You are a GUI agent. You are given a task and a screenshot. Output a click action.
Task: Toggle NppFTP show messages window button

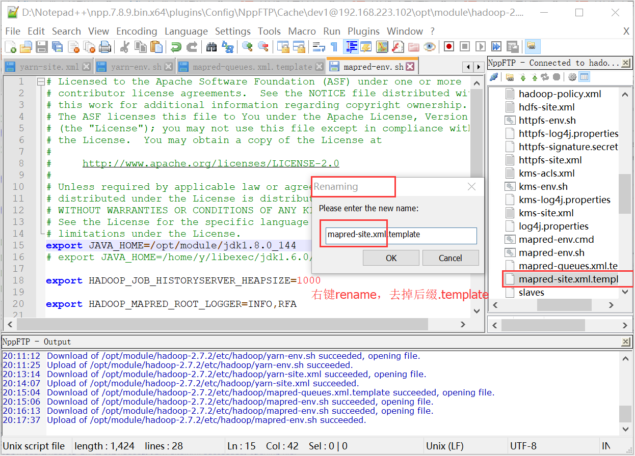point(584,77)
